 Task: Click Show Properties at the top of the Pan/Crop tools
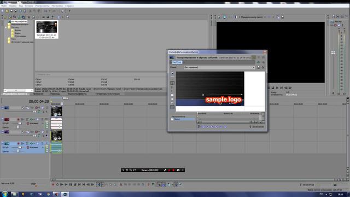pos(172,73)
